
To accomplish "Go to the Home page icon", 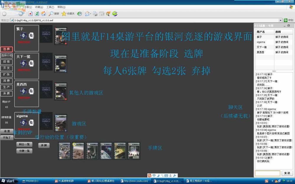I will point(43,14).
